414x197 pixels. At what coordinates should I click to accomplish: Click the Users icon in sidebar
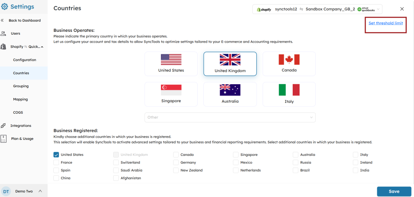pyautogui.click(x=4, y=33)
